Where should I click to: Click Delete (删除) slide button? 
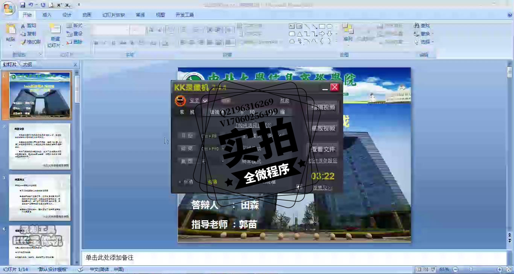(75, 42)
